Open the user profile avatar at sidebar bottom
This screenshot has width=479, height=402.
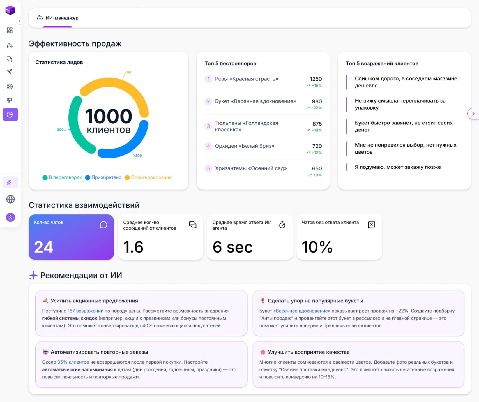tap(10, 217)
